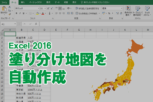The width and height of the screenshot is (153, 102).
Task: Open テーブルとして書式設定 table format
Action: click(x=137, y=11)
